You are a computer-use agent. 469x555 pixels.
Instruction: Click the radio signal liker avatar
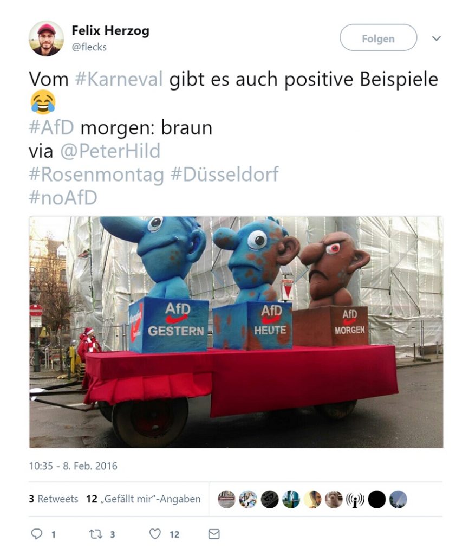coord(355,499)
